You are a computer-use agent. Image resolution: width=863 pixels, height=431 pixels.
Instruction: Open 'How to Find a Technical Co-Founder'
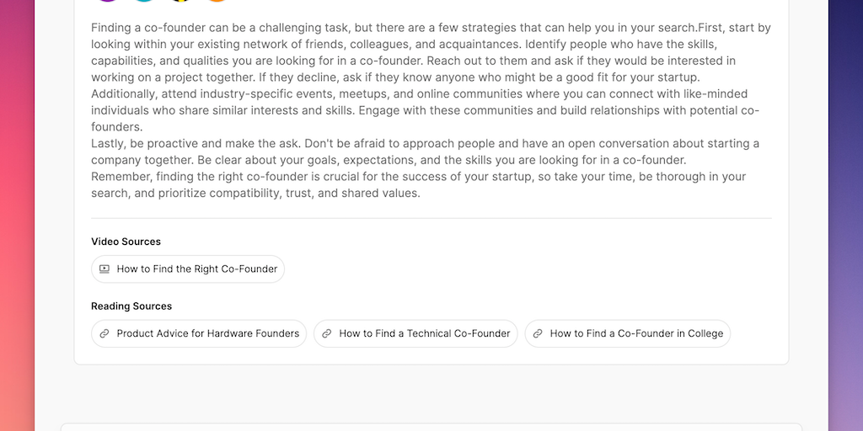(x=424, y=333)
